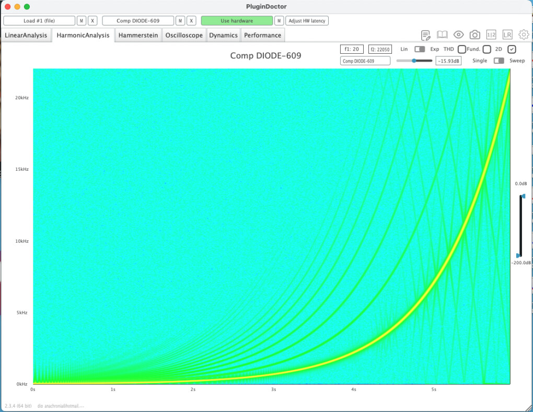
Task: Click the f2: 22050 frequency field
Action: tap(379, 49)
